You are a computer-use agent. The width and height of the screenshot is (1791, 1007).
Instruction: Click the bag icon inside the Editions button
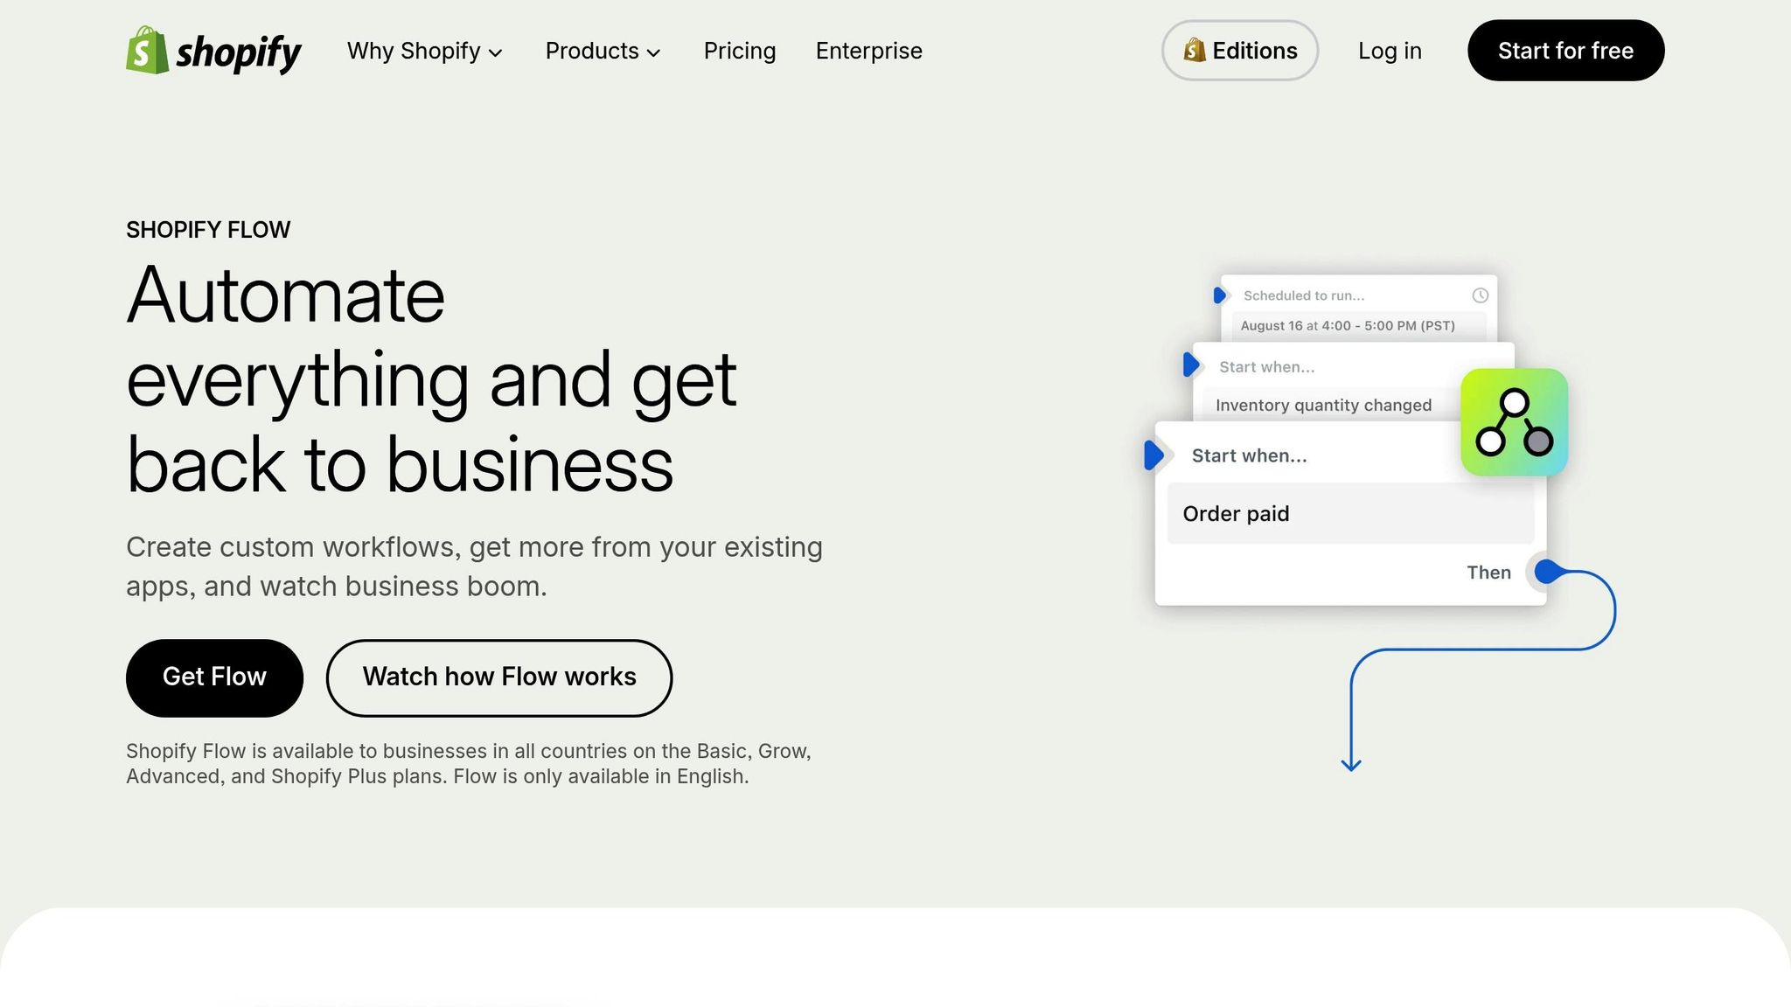(1195, 51)
